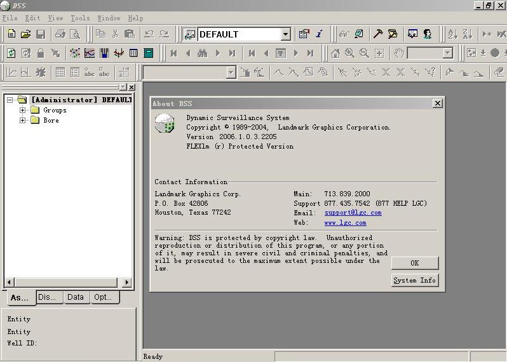The width and height of the screenshot is (507, 362).
Task: Click the padlock lock icon
Action: click(41, 53)
